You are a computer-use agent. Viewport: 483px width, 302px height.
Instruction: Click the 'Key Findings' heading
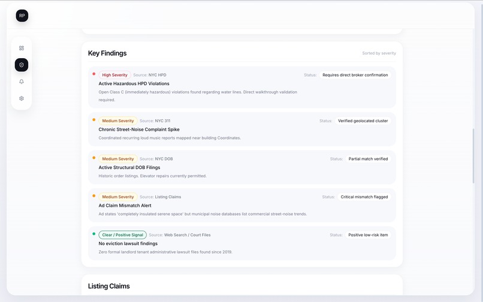tap(107, 53)
